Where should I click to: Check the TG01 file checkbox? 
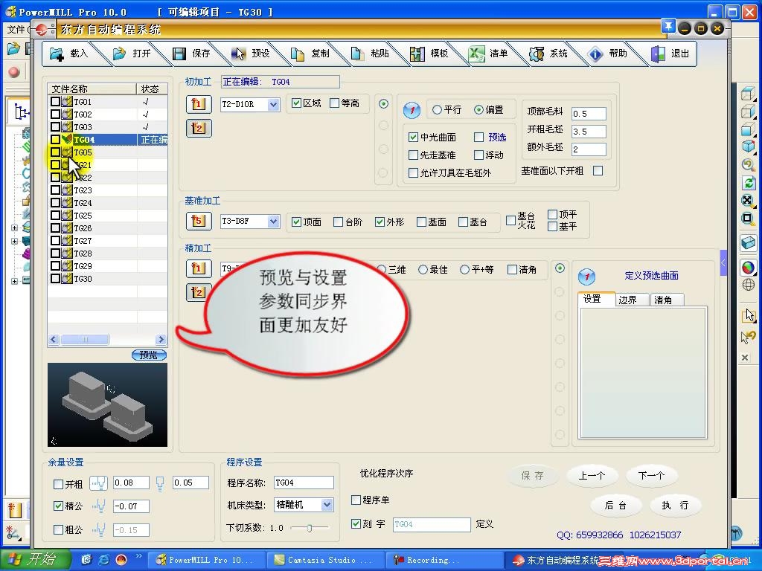point(55,101)
